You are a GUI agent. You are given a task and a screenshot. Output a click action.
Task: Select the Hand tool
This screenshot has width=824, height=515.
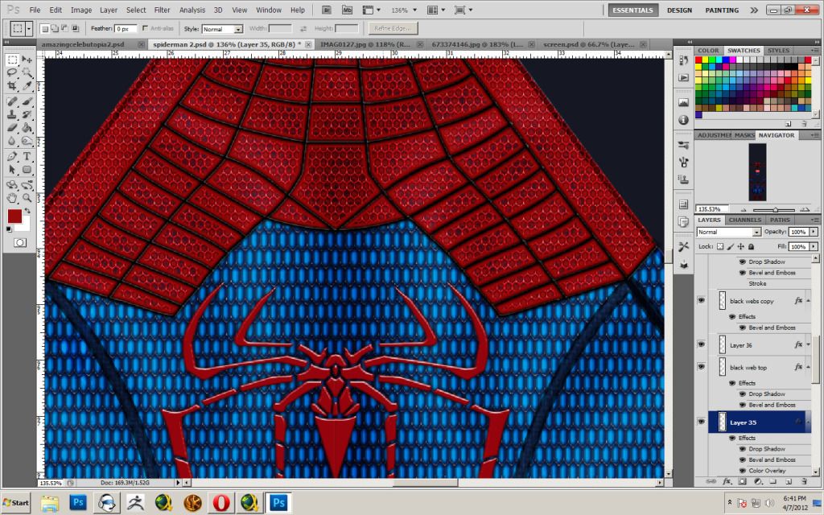tap(12, 198)
